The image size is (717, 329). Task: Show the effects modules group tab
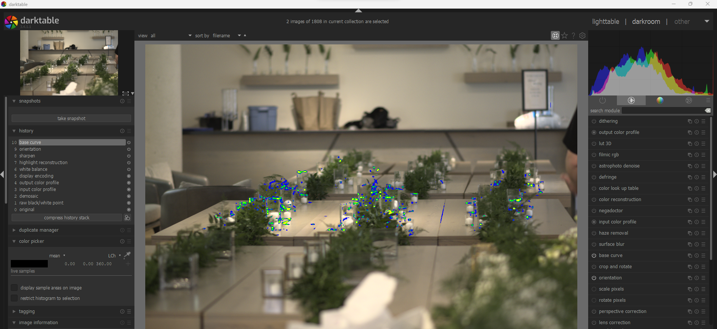coord(689,100)
